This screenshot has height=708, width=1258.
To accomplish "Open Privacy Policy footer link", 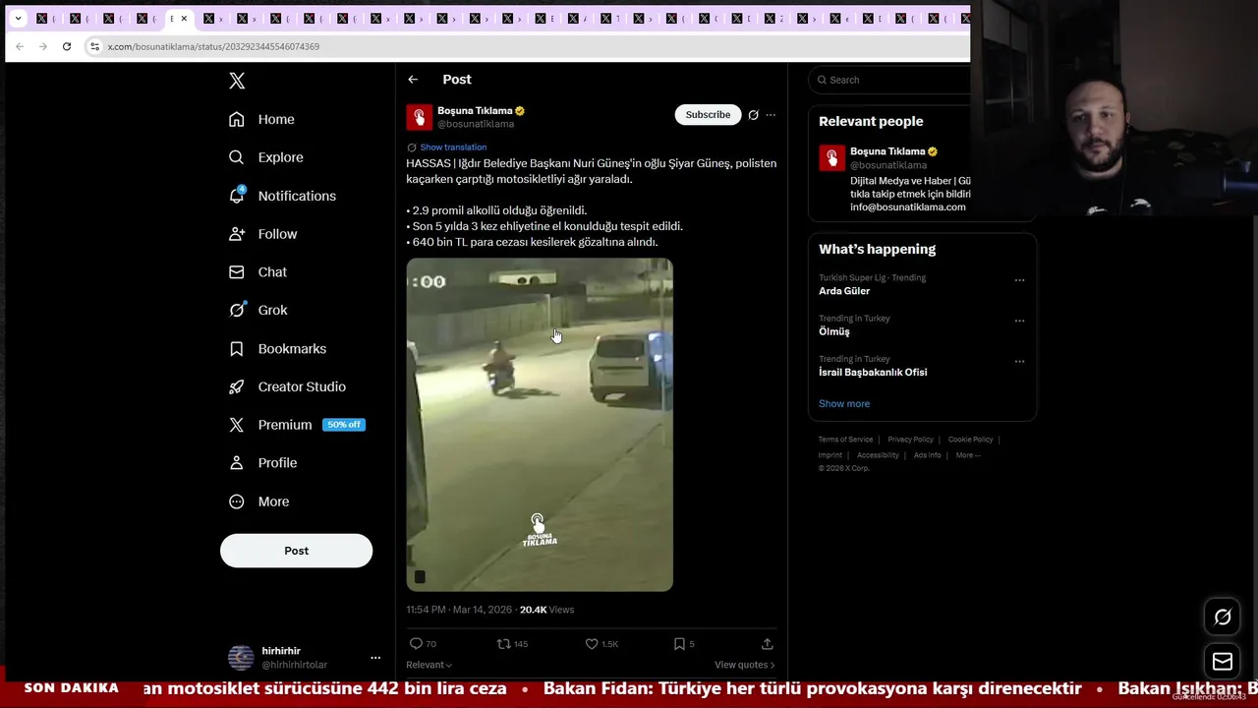I will 910,440.
